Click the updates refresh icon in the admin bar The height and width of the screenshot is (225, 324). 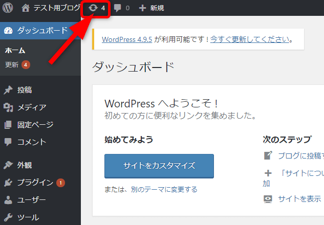pos(93,8)
